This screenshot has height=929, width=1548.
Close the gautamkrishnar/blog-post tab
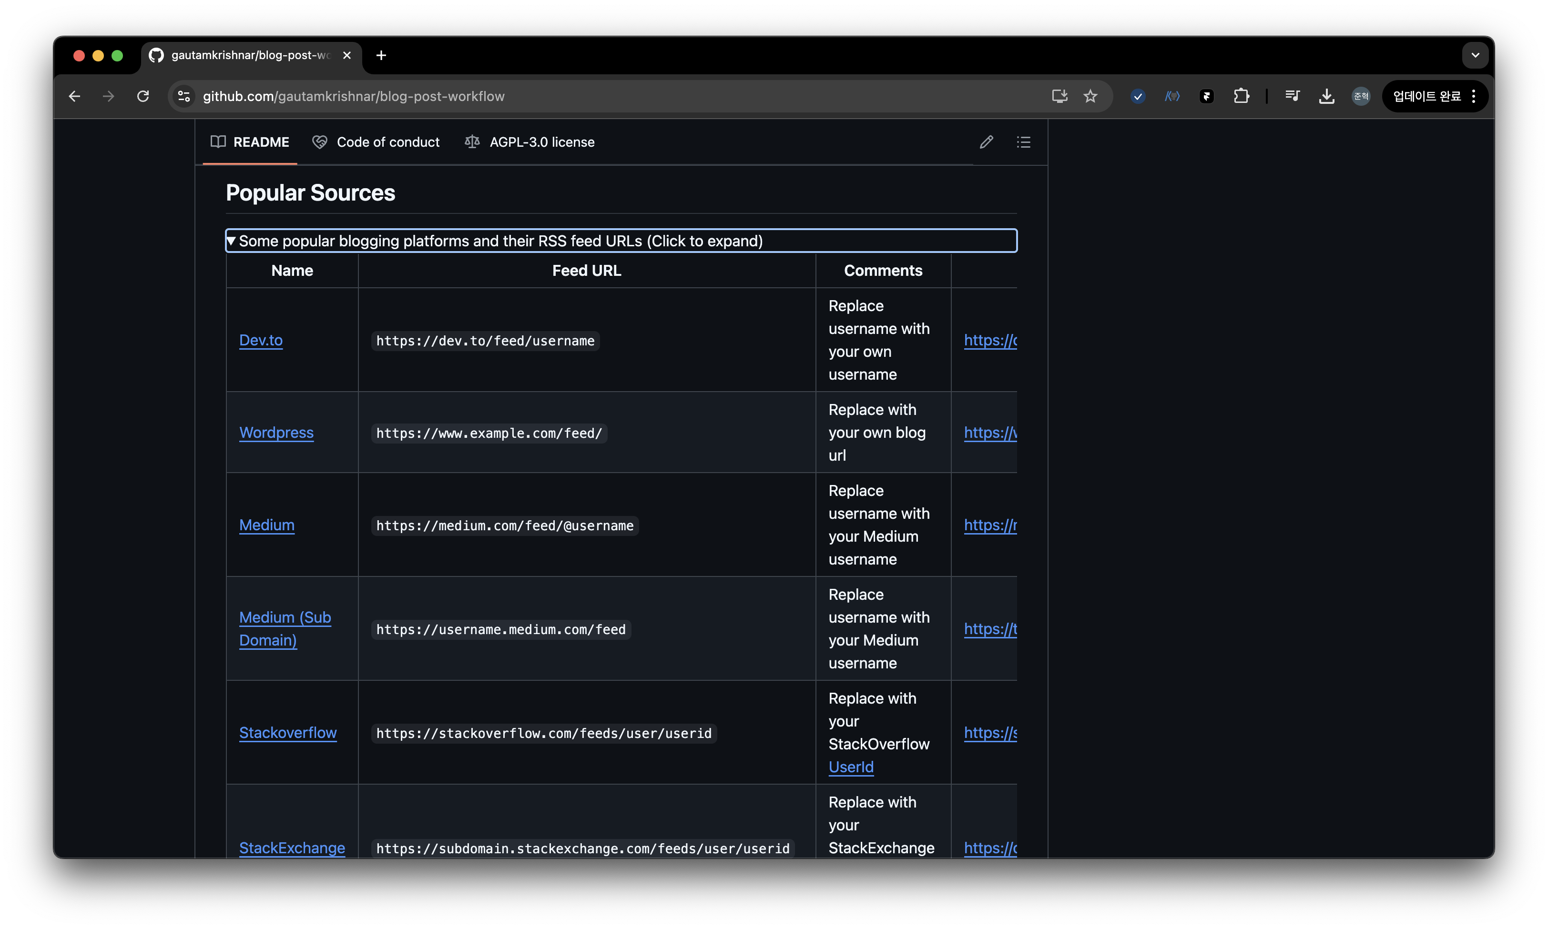[x=347, y=56]
